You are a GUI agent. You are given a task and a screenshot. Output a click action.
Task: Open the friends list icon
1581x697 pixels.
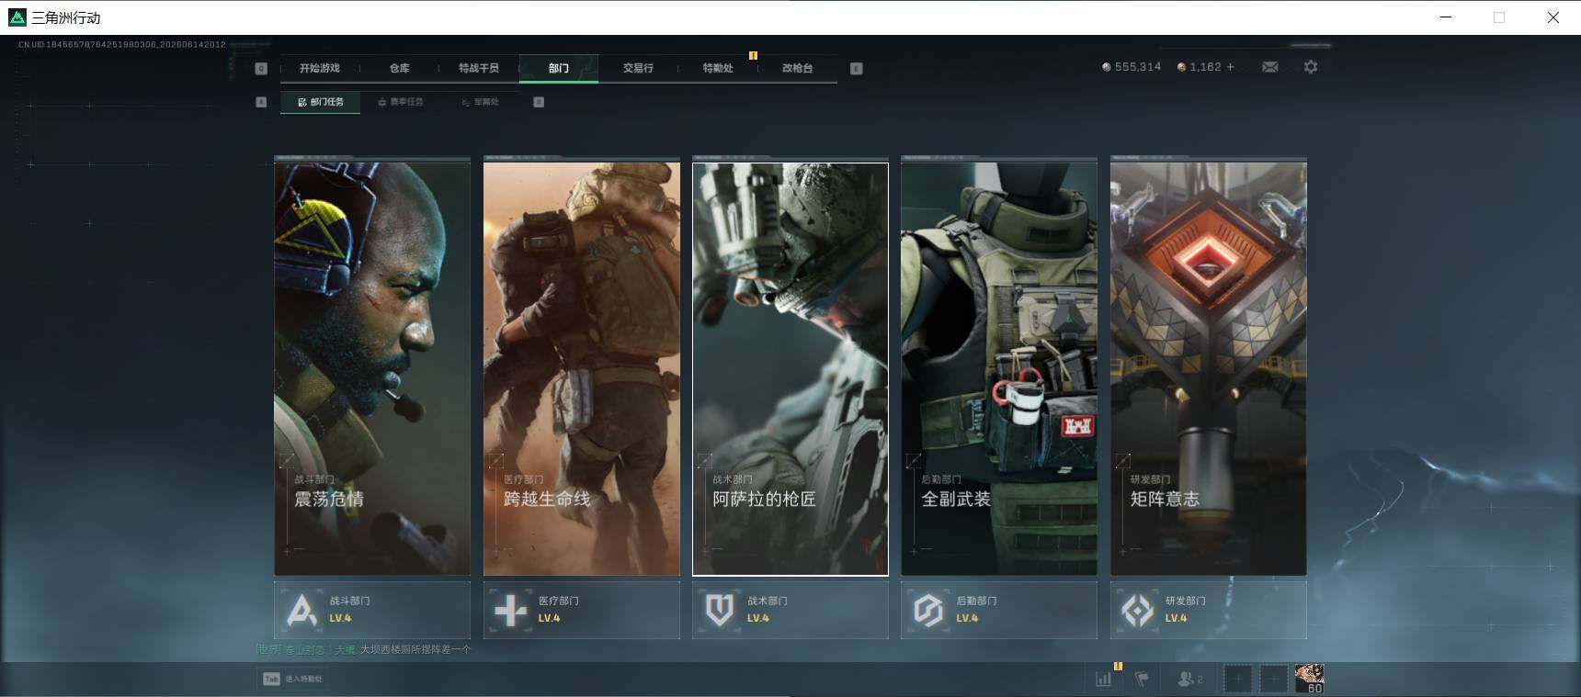1190,679
